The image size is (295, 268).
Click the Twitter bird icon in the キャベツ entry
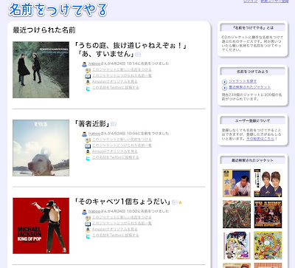click(x=88, y=236)
